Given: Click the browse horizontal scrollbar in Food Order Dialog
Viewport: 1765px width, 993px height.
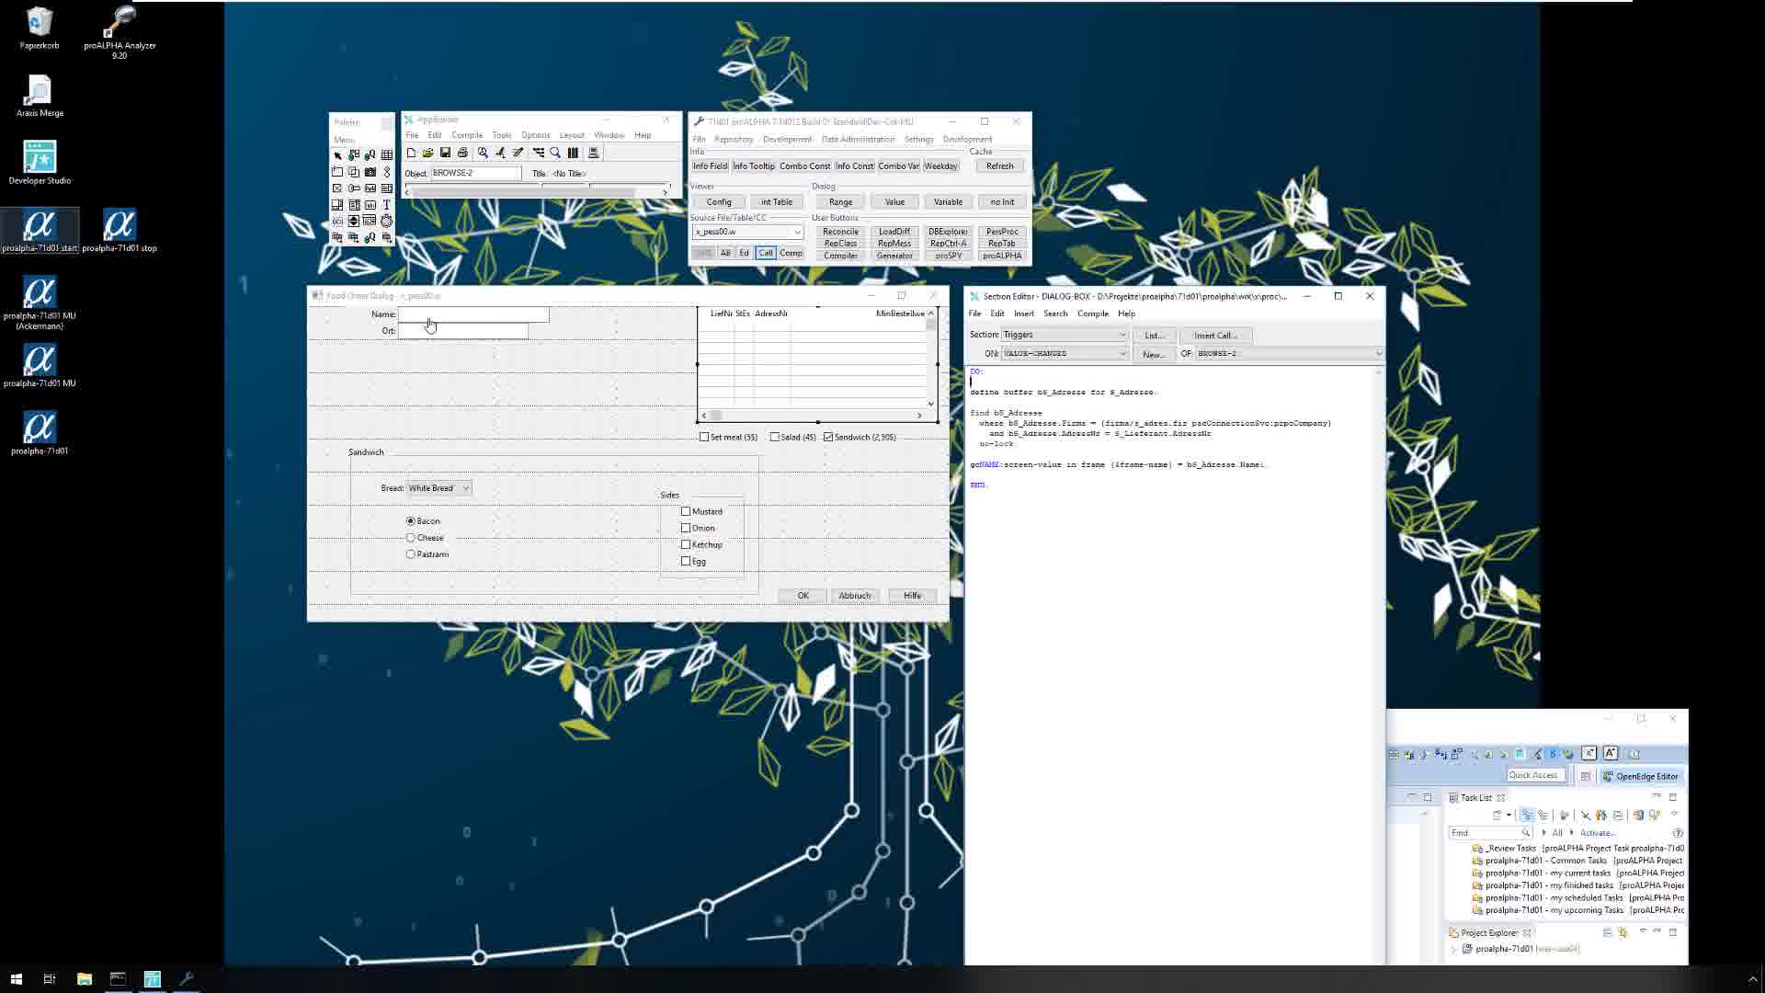Looking at the screenshot, I should click(x=814, y=416).
